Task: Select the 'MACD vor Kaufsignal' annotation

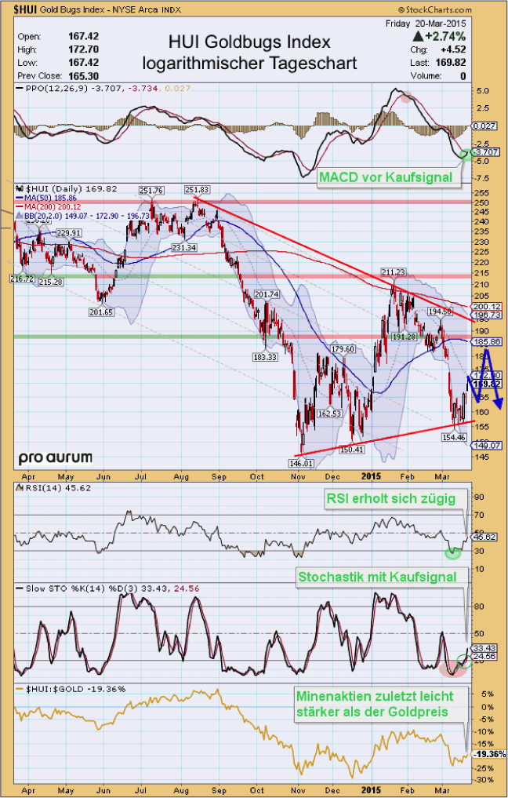Action: tap(386, 178)
